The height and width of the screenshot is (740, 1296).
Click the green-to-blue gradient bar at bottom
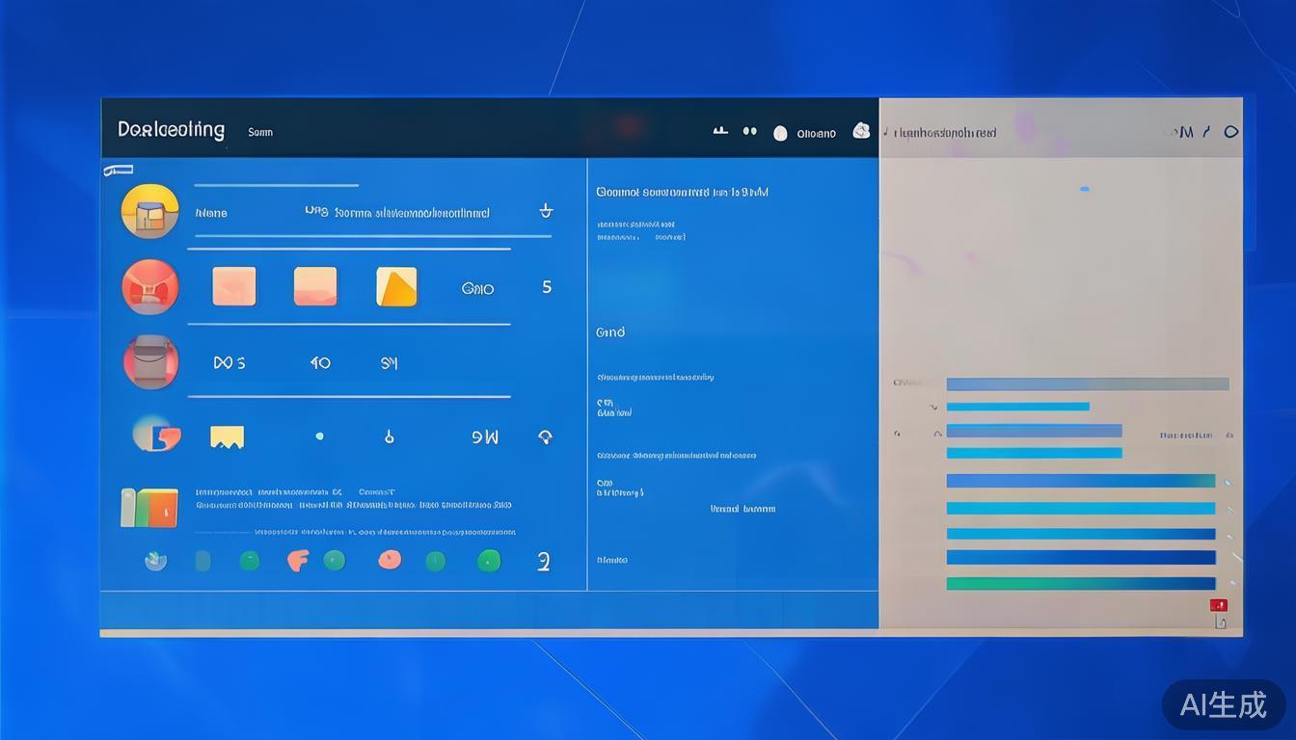pos(1080,584)
